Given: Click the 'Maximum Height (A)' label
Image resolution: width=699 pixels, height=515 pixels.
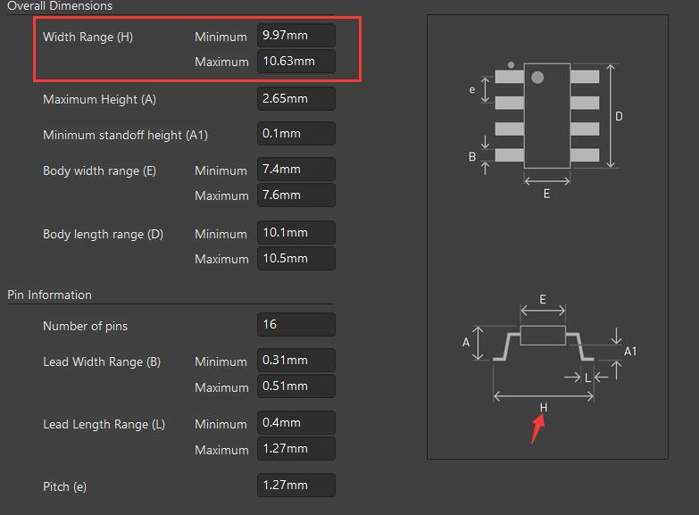Looking at the screenshot, I should 99,99.
